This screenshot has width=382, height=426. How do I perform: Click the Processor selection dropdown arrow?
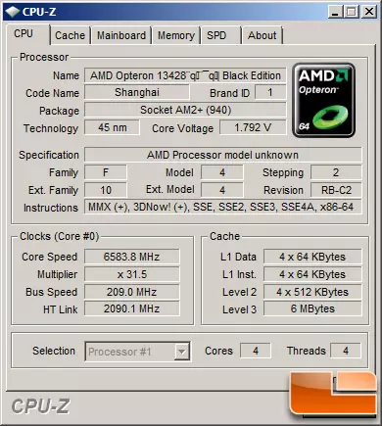tap(181, 352)
